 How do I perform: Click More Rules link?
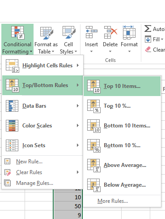coord(113,201)
